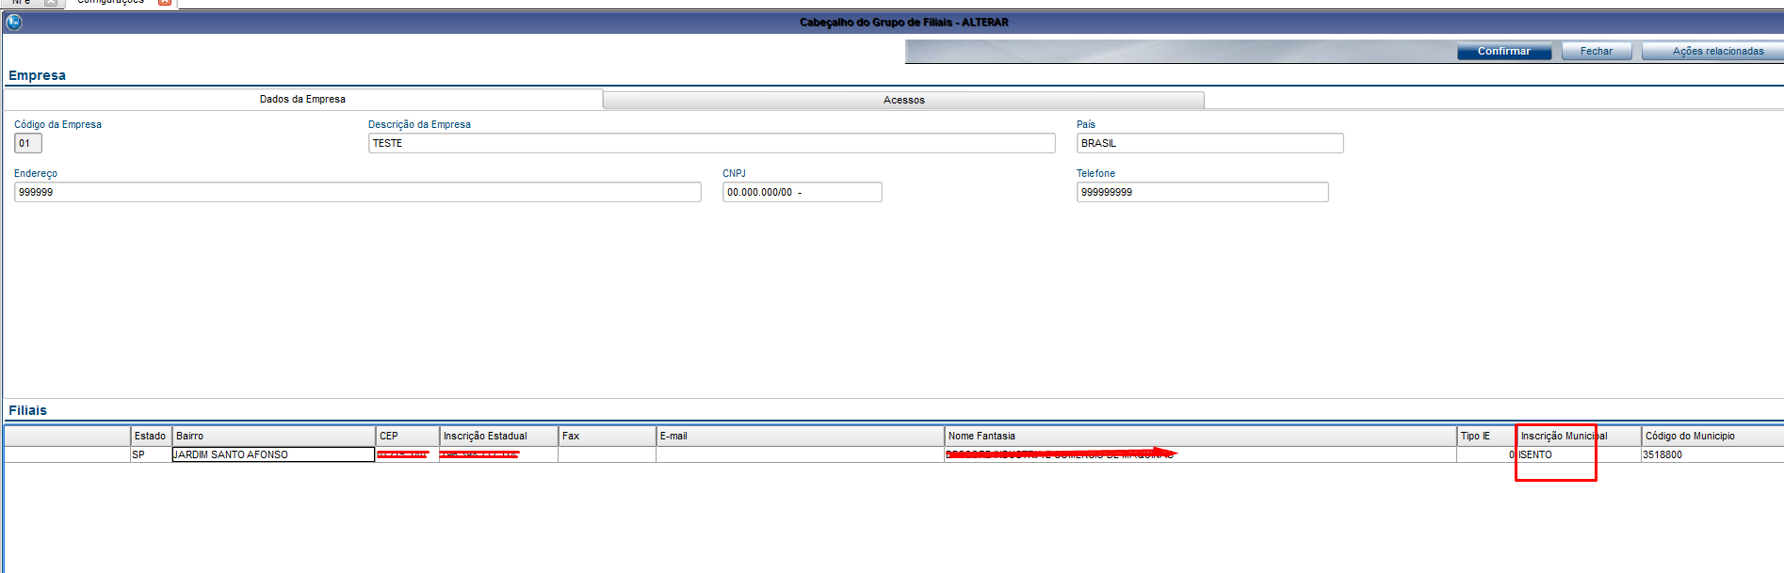Select the JARDIM SANTO AFONSO cell
1784x573 pixels.
[273, 454]
